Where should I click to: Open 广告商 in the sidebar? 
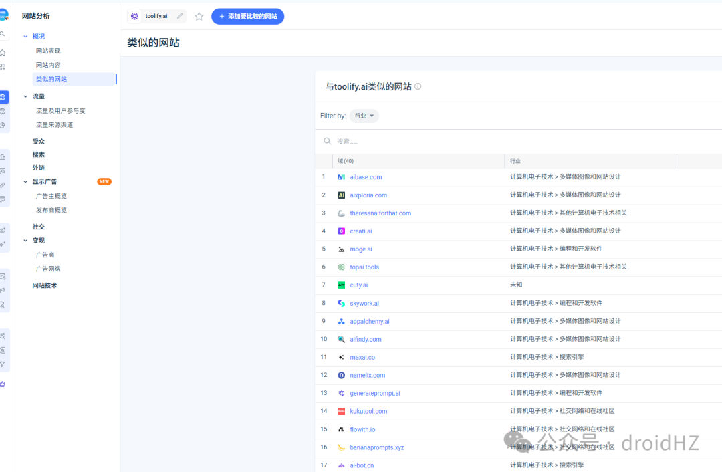[45, 255]
